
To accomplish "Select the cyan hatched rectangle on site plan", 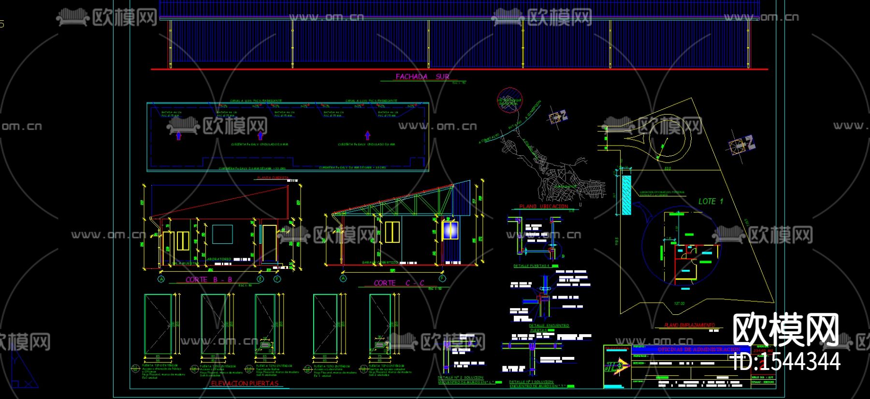I will coord(626,195).
